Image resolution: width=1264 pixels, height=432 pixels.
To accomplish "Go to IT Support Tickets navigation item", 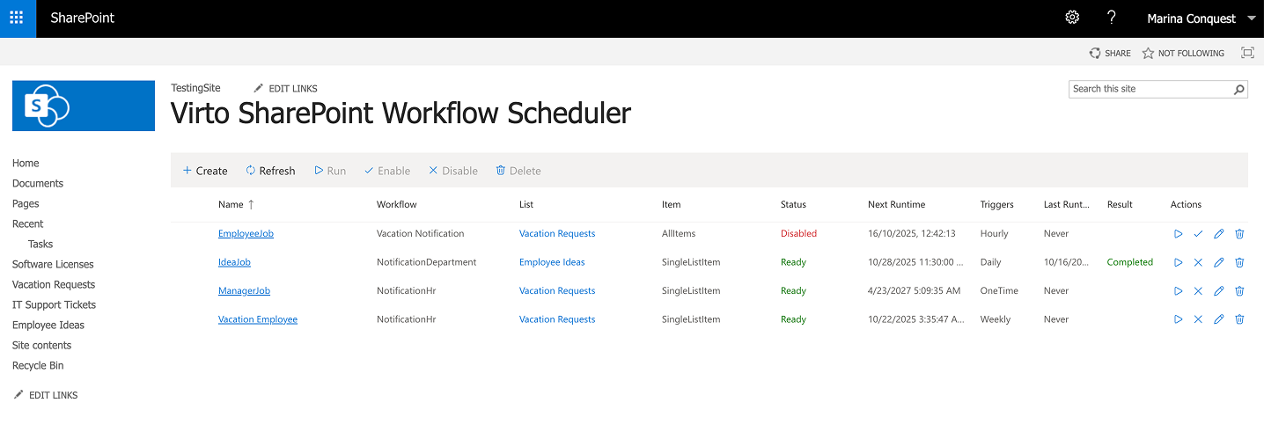I will 54,305.
